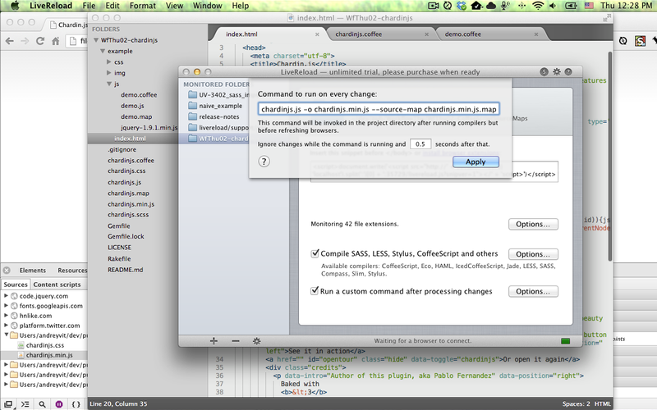
Task: Toggle Run a custom command checkbox
Action: (x=315, y=291)
